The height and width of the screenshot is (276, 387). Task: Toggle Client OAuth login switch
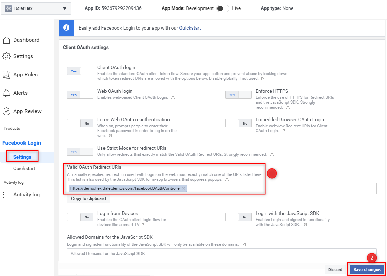(80, 71)
